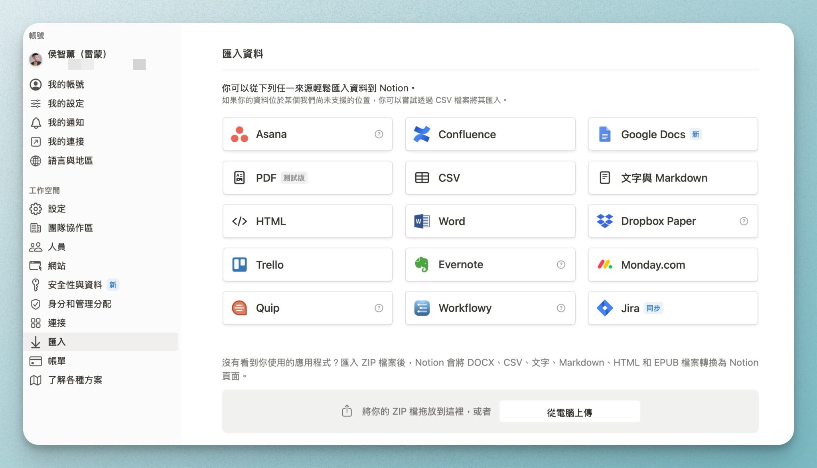Select the Confluence import icon

422,134
